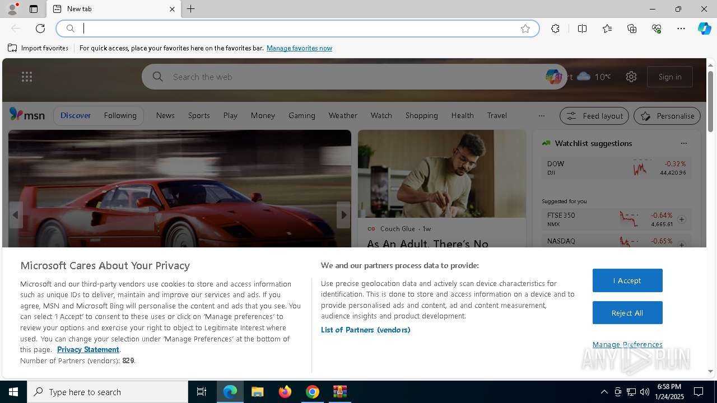This screenshot has width=717, height=403.
Task: Click Import favorites icon button
Action: point(38,48)
